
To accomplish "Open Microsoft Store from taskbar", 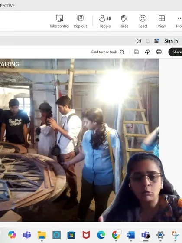I will pyautogui.click(x=71, y=235).
